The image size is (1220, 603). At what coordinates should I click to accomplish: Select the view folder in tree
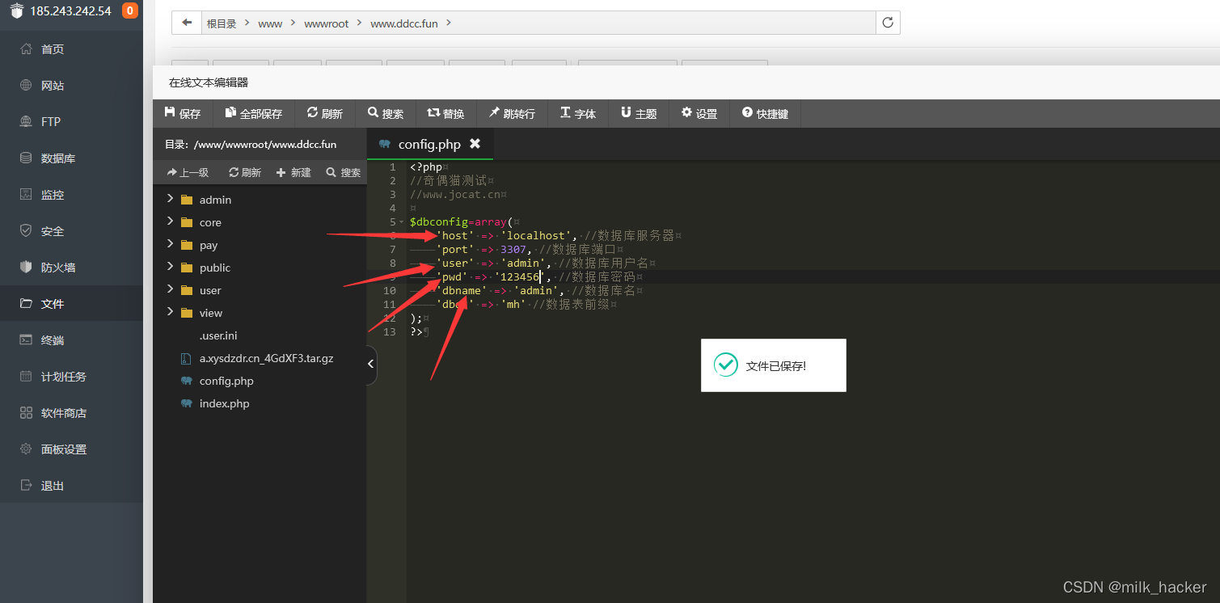(211, 313)
